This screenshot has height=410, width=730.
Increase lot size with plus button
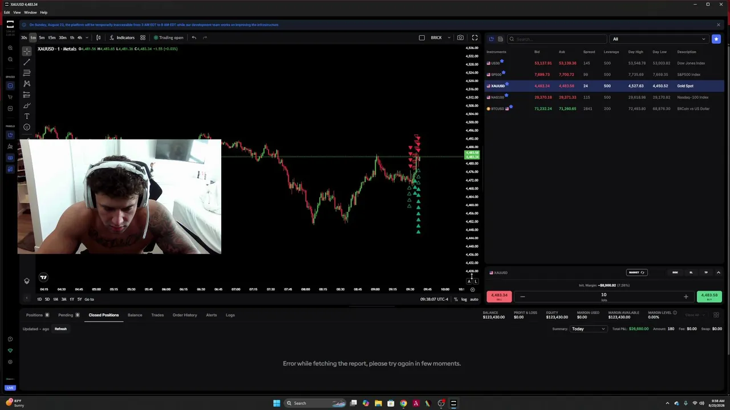pos(686,296)
